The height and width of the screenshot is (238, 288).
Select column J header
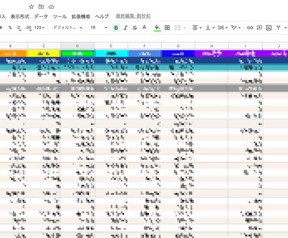[275, 46]
